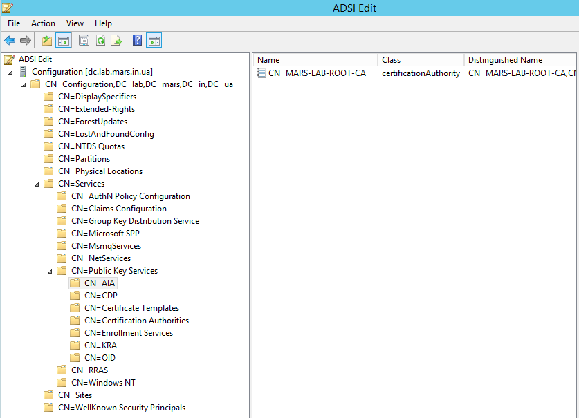
Task: Select the CN=Certificate Templates folder
Action: point(131,308)
